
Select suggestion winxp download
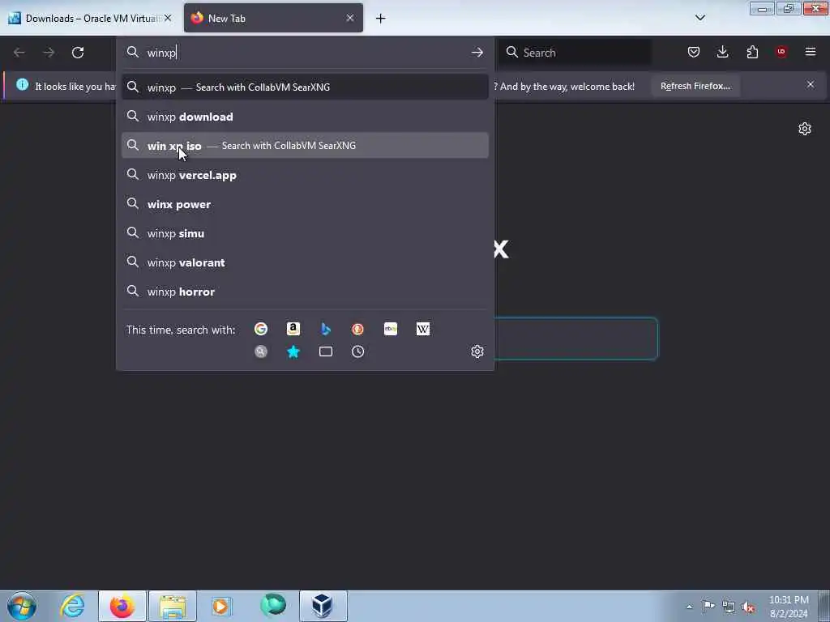pos(305,117)
